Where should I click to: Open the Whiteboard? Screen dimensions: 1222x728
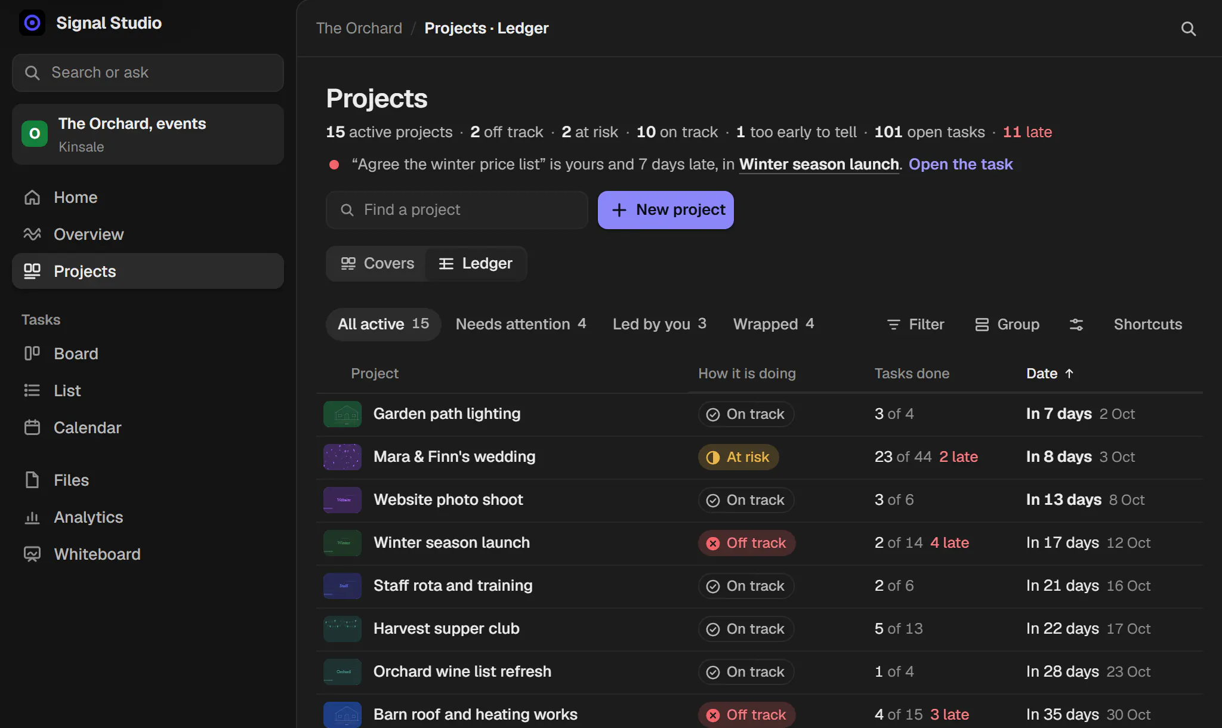coord(148,554)
